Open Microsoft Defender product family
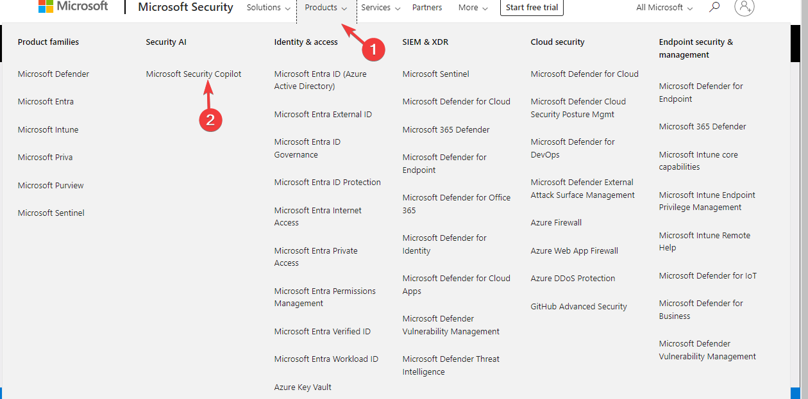 (53, 74)
